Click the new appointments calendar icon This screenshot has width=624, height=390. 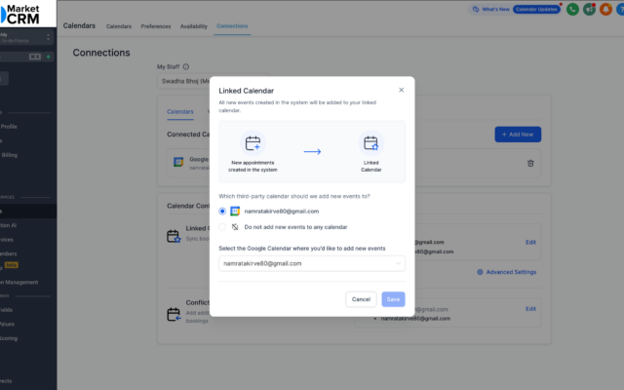pos(253,144)
